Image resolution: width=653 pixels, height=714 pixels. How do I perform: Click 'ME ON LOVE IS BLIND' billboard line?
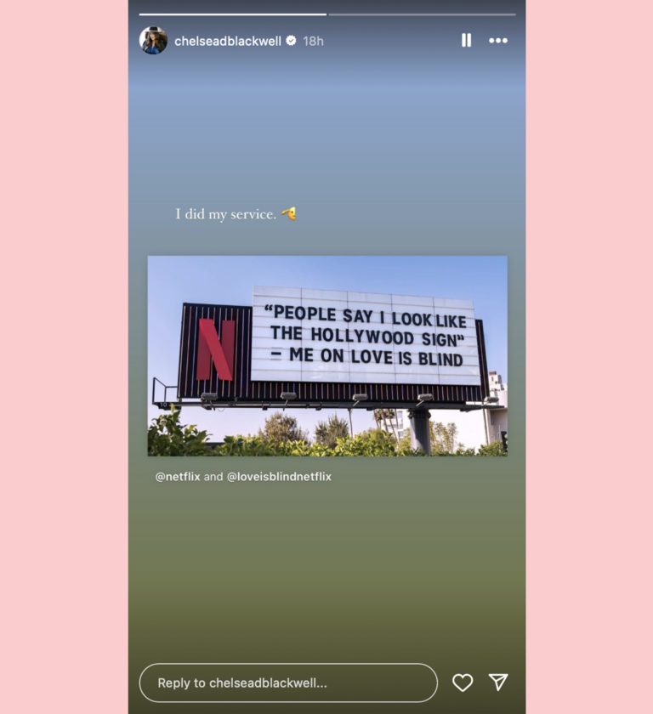point(367,356)
